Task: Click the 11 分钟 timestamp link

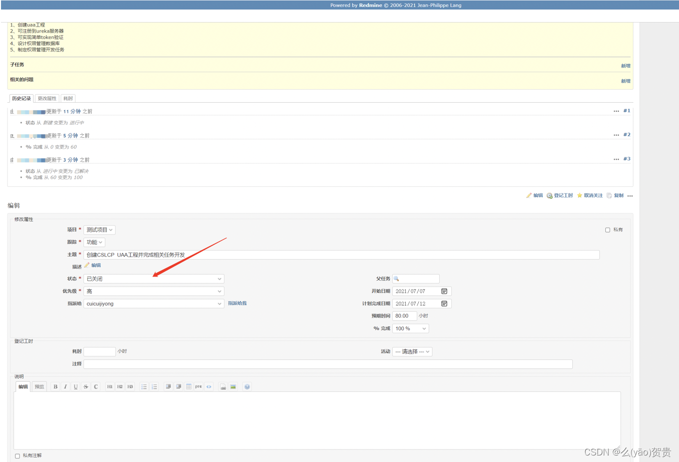Action: [72, 112]
